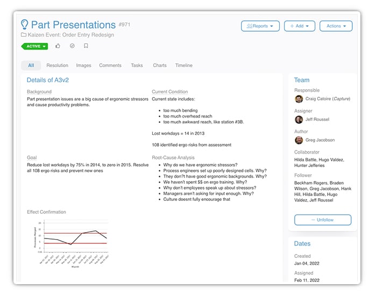
Task: Click Jeff Roussel's avatar photo
Action: coord(299,119)
